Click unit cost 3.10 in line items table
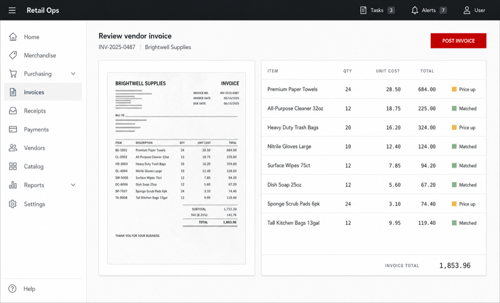Image resolution: width=500 pixels, height=303 pixels. [x=395, y=204]
